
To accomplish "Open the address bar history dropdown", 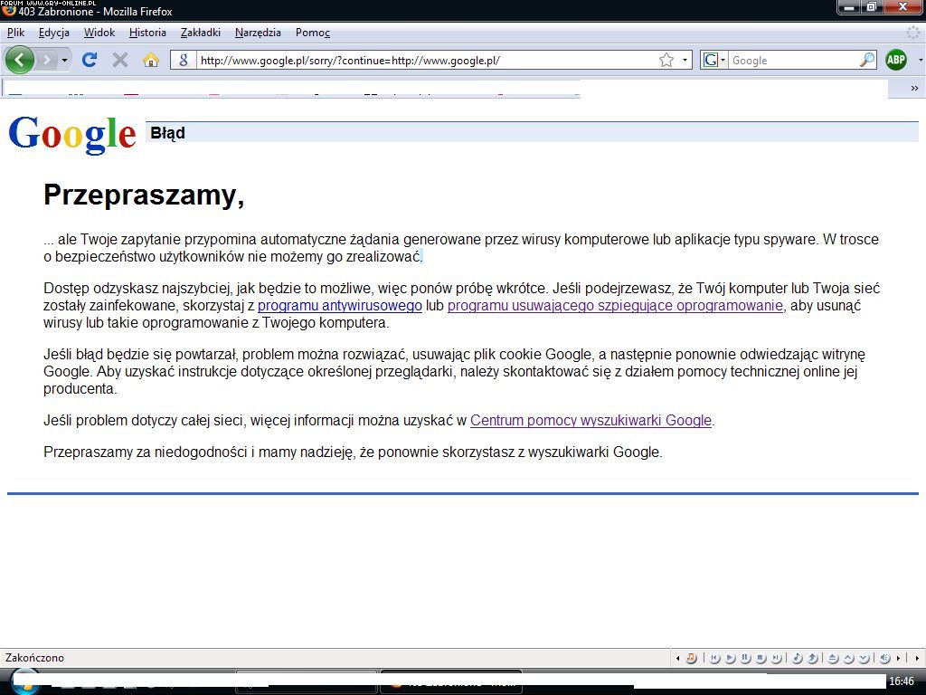I will [685, 60].
